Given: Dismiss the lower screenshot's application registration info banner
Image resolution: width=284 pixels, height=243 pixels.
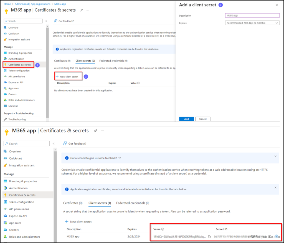Looking at the screenshot, I should click(275, 188).
